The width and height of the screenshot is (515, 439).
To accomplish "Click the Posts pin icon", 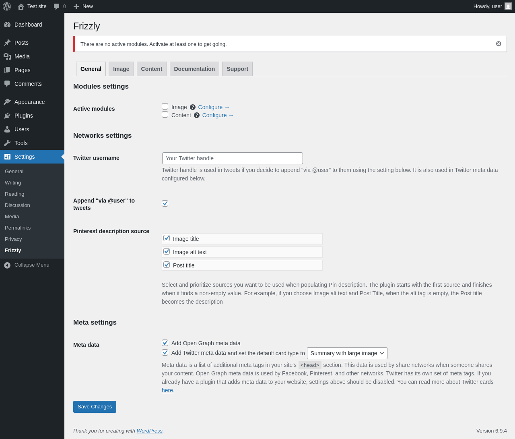I will tap(7, 43).
